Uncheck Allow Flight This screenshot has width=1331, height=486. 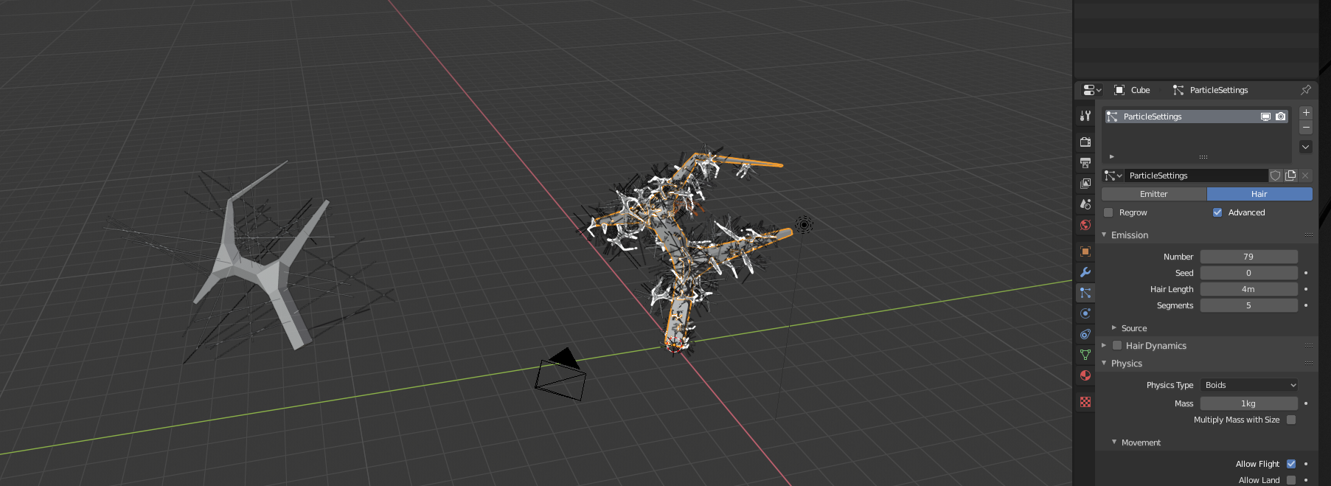pos(1291,464)
